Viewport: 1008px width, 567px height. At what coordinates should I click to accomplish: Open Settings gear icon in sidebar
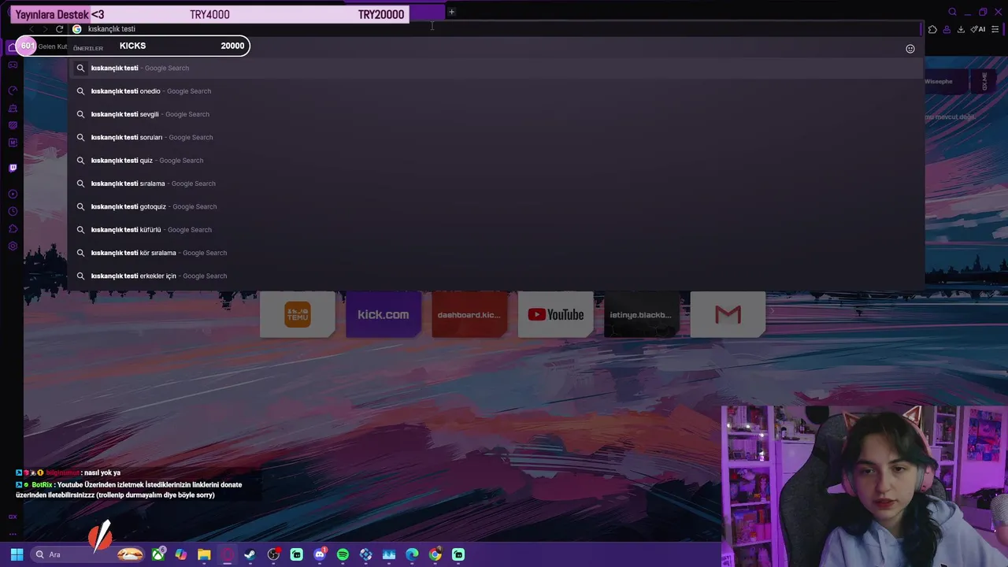13,246
